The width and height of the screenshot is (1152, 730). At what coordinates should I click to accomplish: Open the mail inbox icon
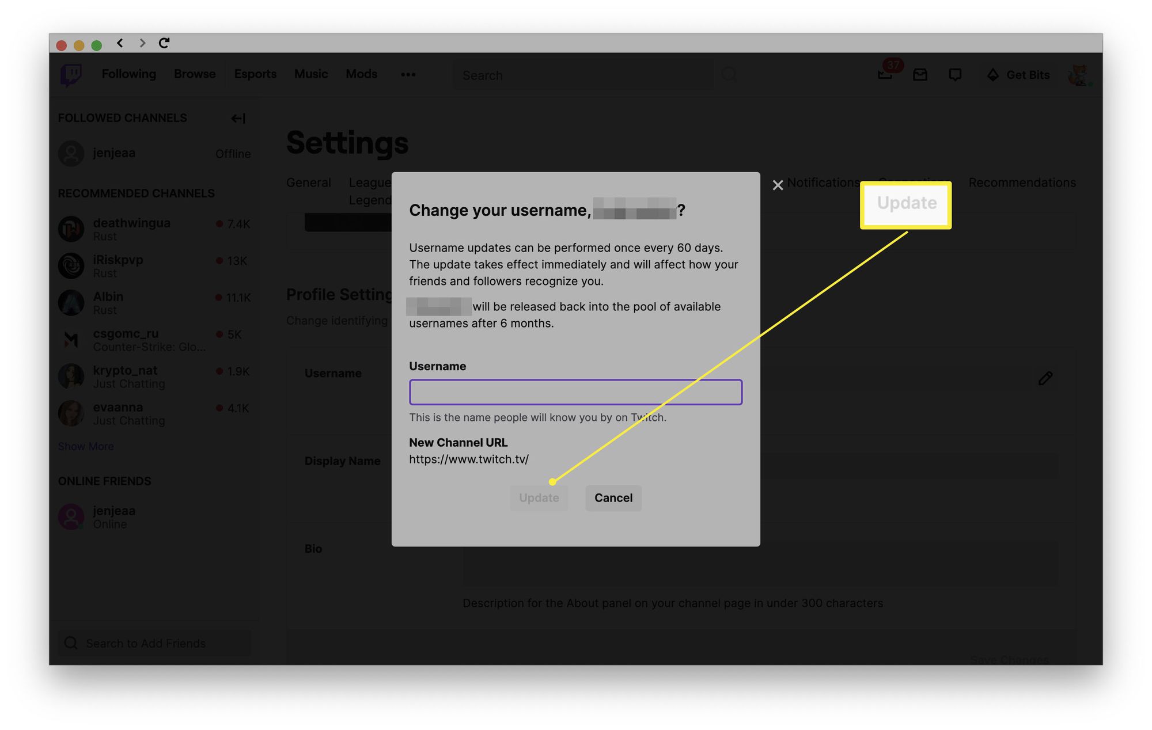(920, 75)
